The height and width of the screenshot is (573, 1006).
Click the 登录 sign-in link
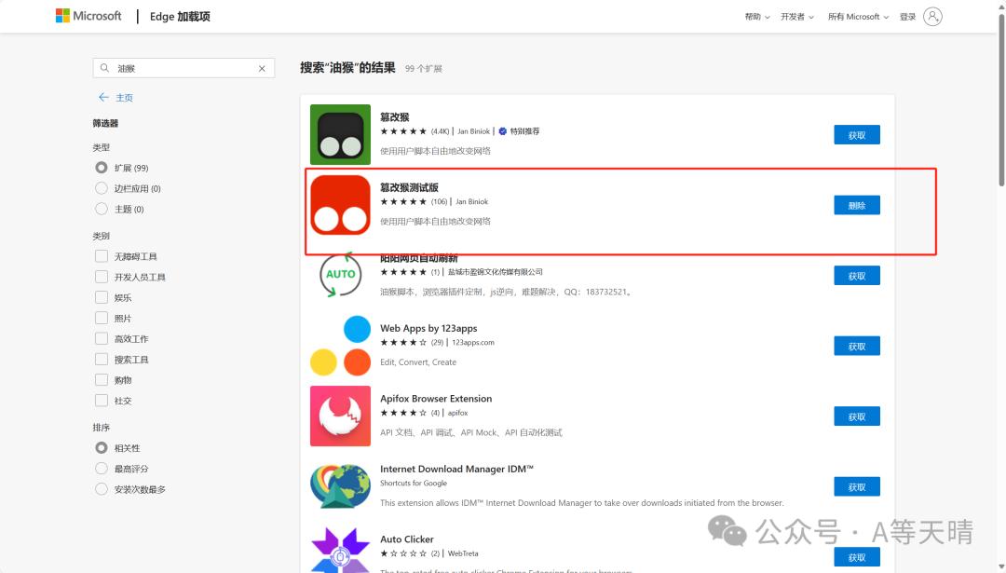907,17
